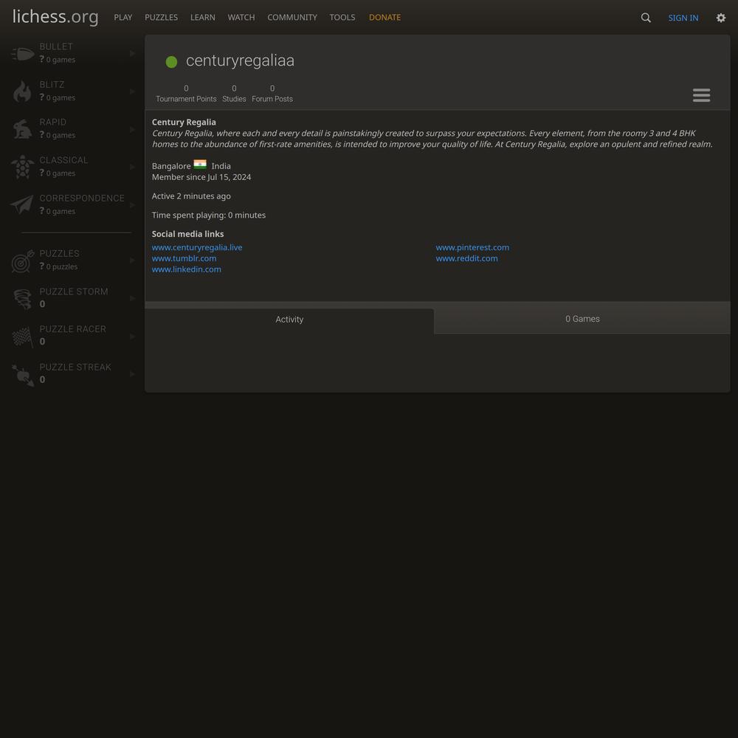Open the WATCH menu
The height and width of the screenshot is (738, 738).
[x=241, y=18]
